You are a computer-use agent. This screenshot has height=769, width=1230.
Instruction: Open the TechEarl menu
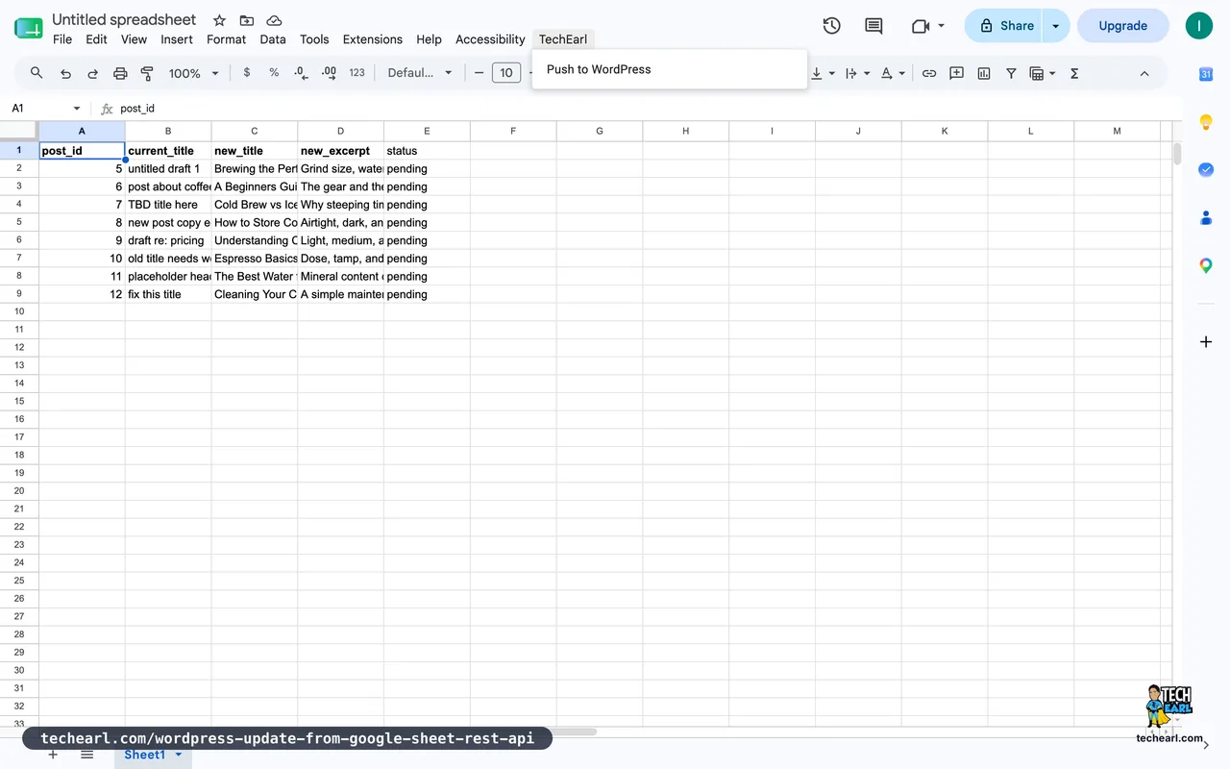[563, 39]
